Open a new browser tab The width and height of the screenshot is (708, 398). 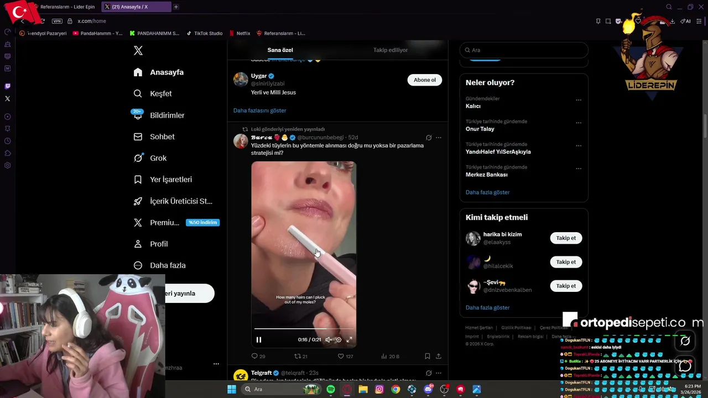[x=176, y=7]
